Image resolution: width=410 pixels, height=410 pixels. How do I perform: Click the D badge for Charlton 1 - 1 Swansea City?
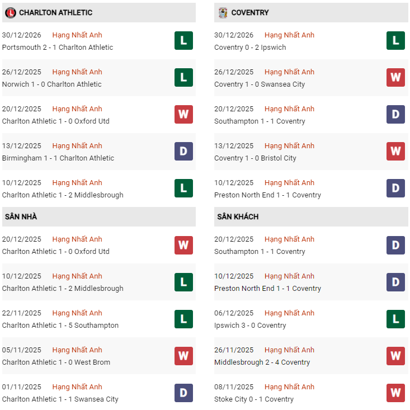click(183, 393)
